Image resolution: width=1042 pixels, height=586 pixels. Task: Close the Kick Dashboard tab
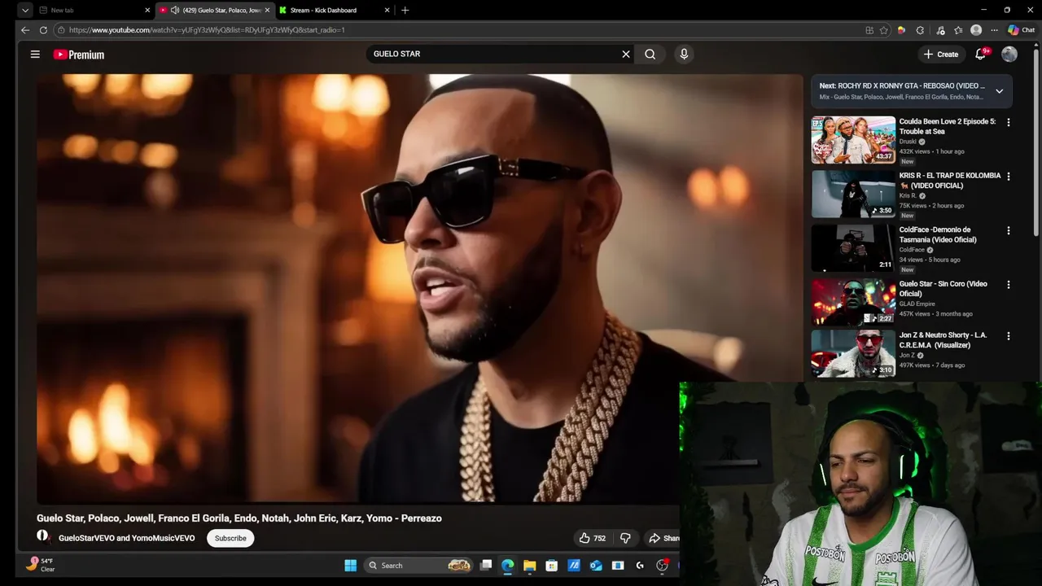pyautogui.click(x=387, y=11)
